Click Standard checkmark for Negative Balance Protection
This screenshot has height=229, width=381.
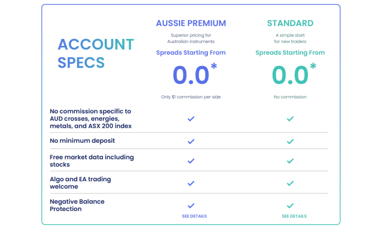290,206
